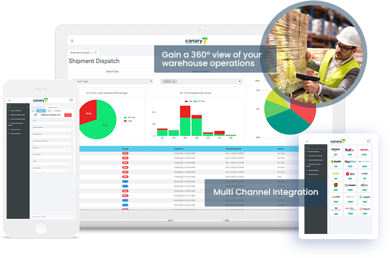Focus the Shipment Number field on phone

52,130
